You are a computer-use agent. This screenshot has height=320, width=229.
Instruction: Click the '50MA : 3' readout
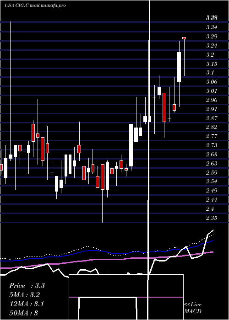[x=23, y=313]
